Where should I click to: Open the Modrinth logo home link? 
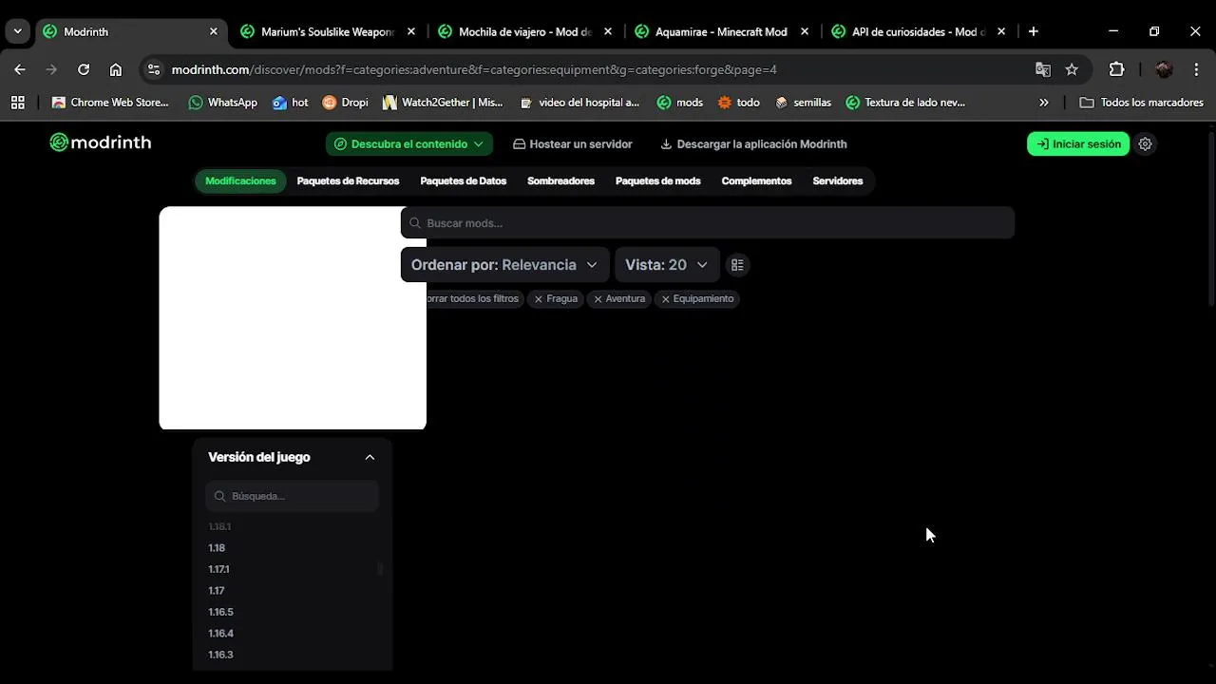[101, 142]
